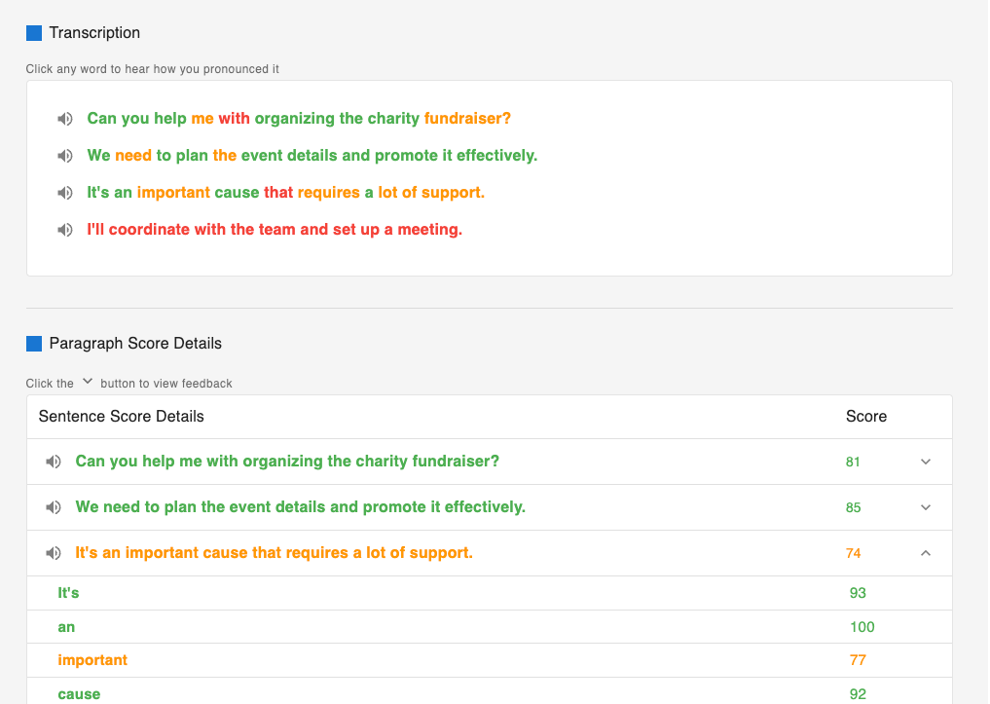Select the word row 'cause' scored 92

[x=490, y=691]
